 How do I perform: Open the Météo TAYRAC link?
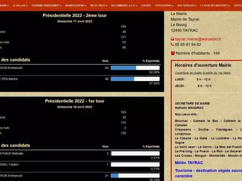coord(189,163)
